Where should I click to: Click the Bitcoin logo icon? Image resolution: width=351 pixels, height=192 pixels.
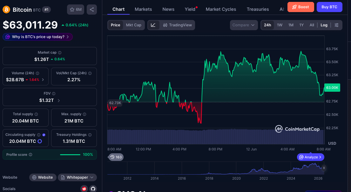[x=6, y=10]
